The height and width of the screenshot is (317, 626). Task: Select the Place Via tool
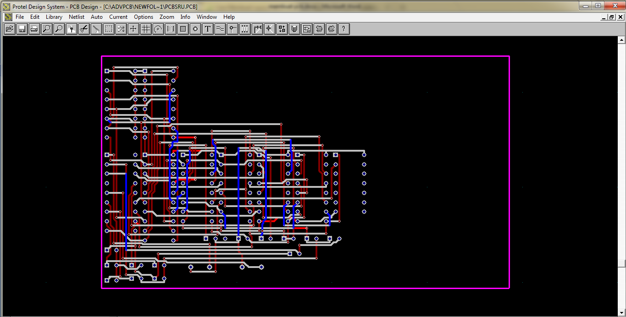pos(232,28)
